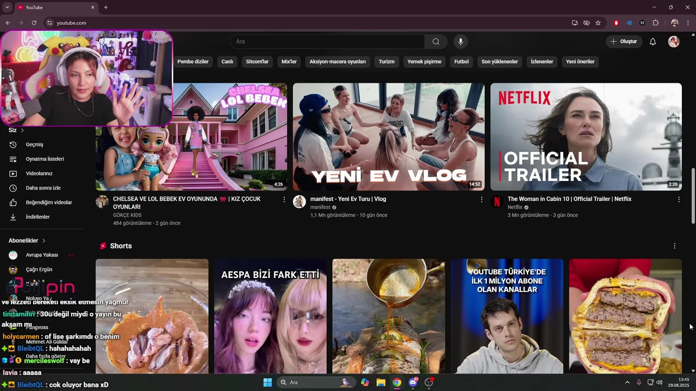
Task: Click the browser reload button
Action: pyautogui.click(x=34, y=23)
